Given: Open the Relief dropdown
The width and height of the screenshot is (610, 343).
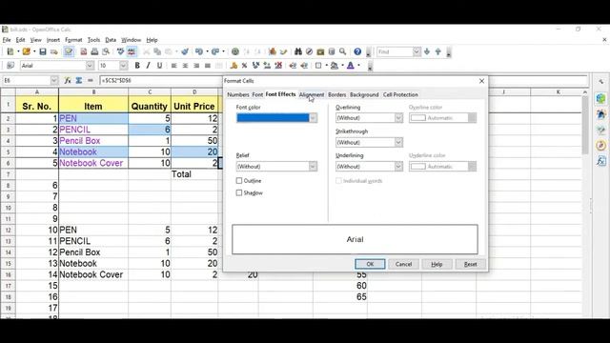Looking at the screenshot, I should (x=314, y=167).
